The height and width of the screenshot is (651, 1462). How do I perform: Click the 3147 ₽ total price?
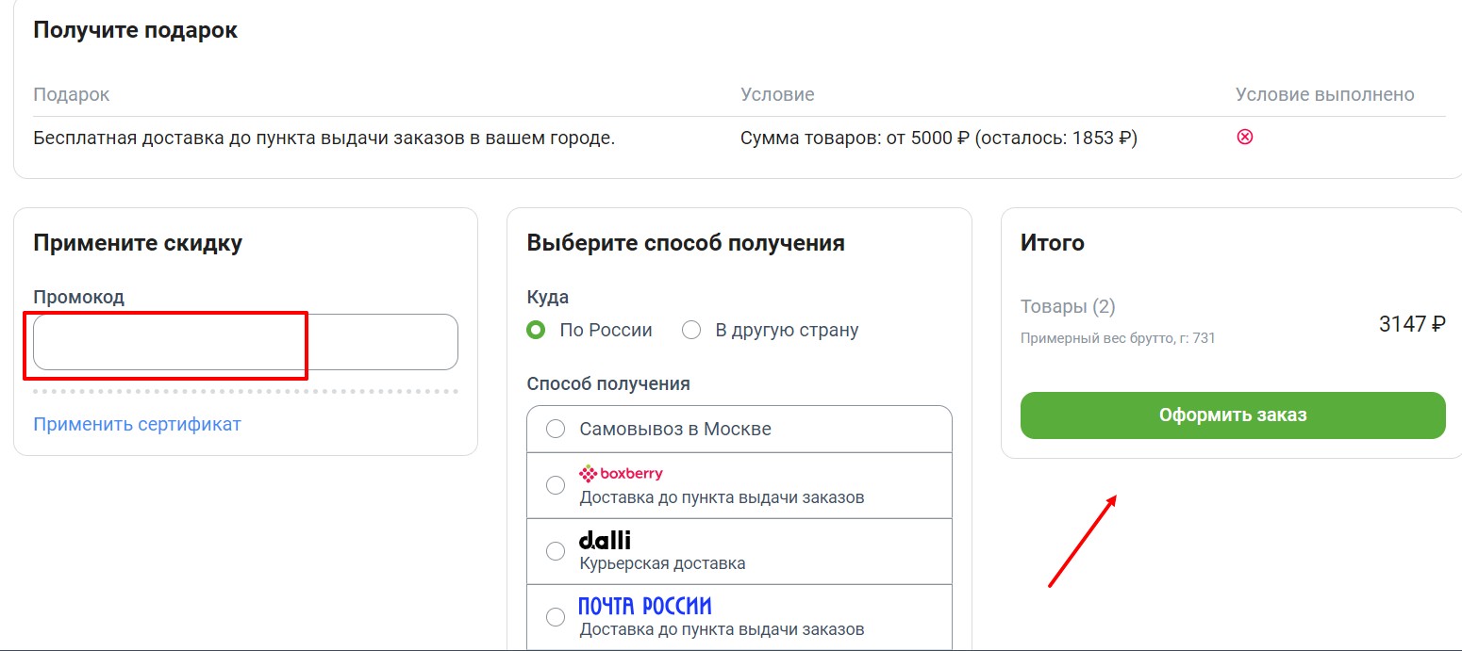pyautogui.click(x=1412, y=324)
